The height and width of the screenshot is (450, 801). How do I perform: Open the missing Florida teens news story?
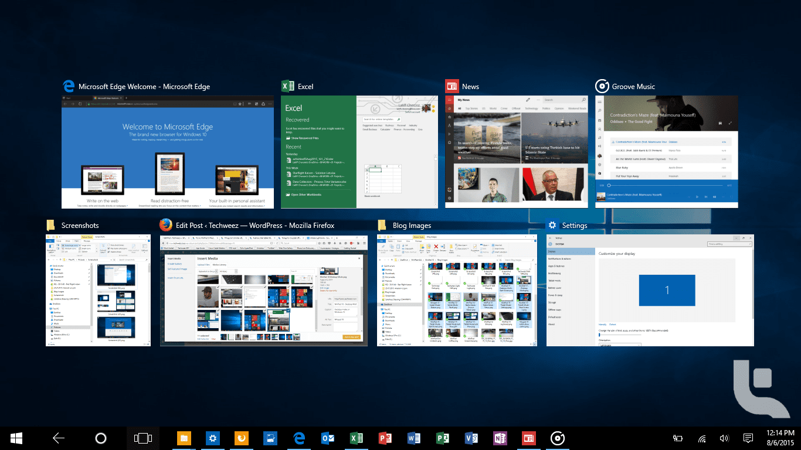tap(487, 138)
